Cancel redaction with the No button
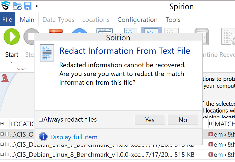The image size is (235, 162). (183, 120)
